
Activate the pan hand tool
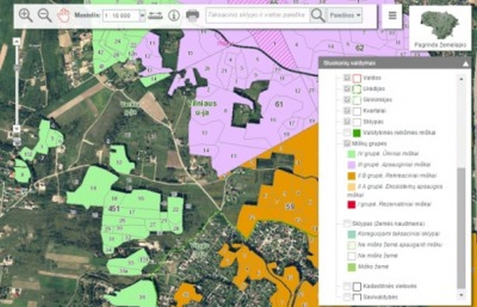point(64,15)
